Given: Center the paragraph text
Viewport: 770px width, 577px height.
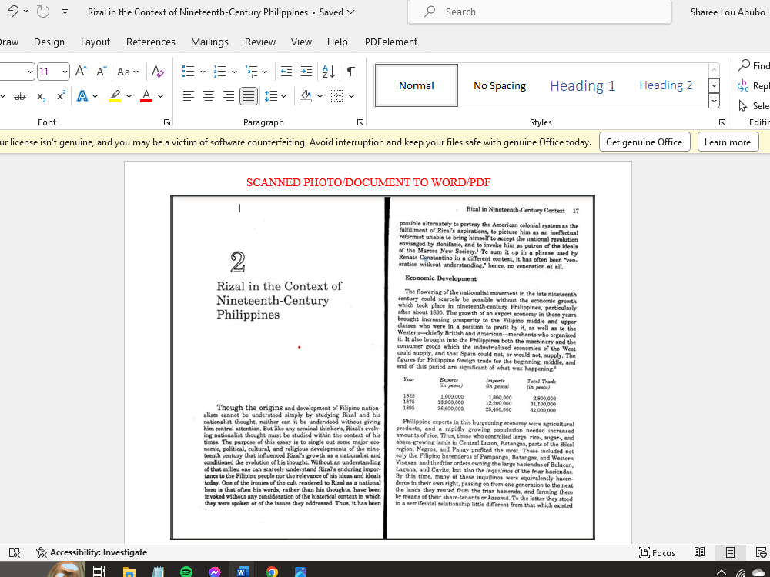Looking at the screenshot, I should [x=208, y=96].
